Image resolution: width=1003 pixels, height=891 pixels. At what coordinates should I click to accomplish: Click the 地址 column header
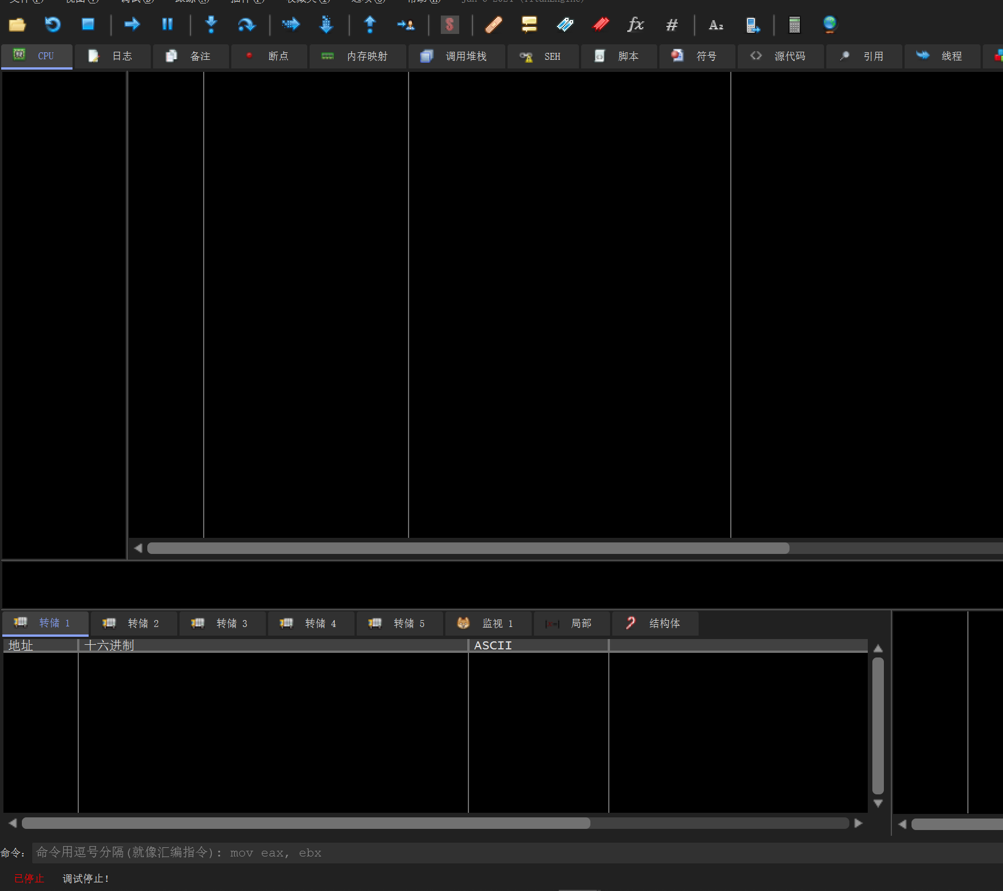point(41,645)
